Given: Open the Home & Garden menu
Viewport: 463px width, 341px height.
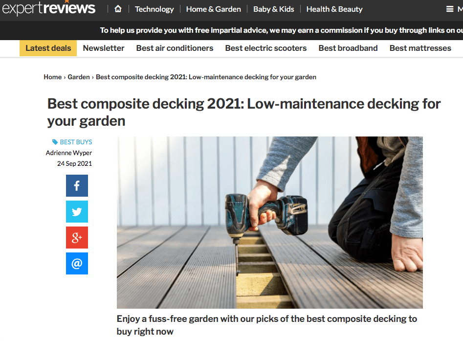Looking at the screenshot, I should tap(214, 9).
